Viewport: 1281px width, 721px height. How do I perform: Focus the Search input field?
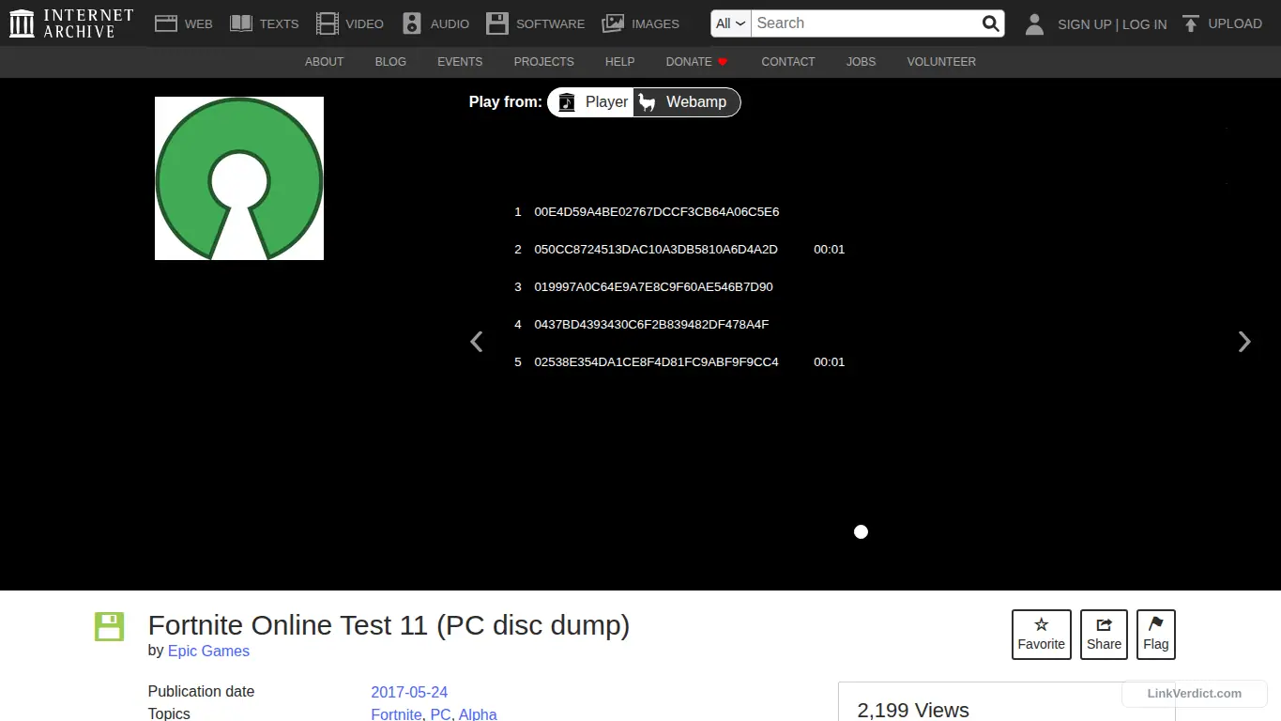tap(866, 23)
